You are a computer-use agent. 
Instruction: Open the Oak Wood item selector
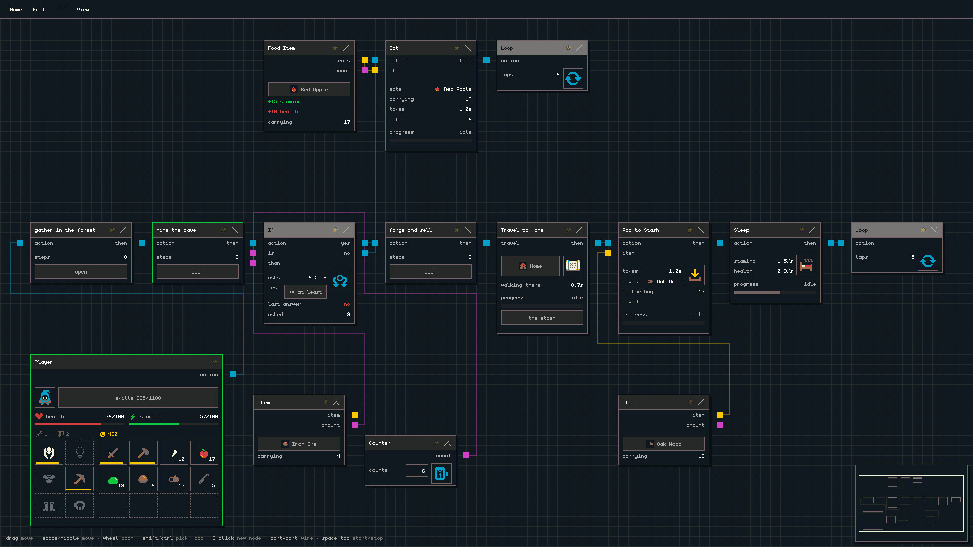coord(664,444)
